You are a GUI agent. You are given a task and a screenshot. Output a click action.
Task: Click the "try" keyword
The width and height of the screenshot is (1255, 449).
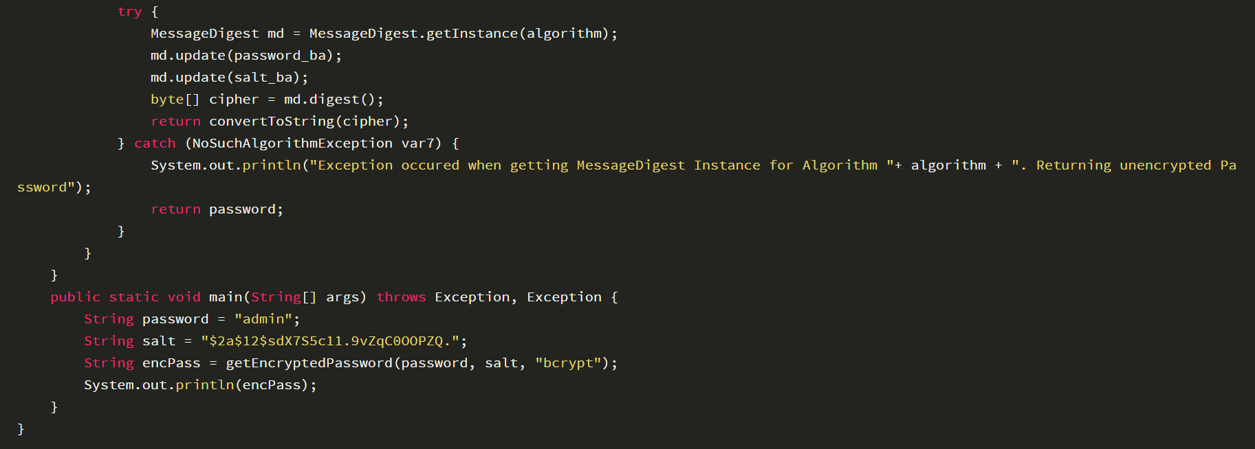[x=129, y=12]
